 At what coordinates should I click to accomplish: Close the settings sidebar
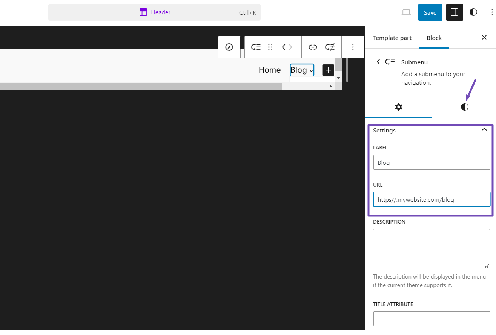[x=484, y=37]
